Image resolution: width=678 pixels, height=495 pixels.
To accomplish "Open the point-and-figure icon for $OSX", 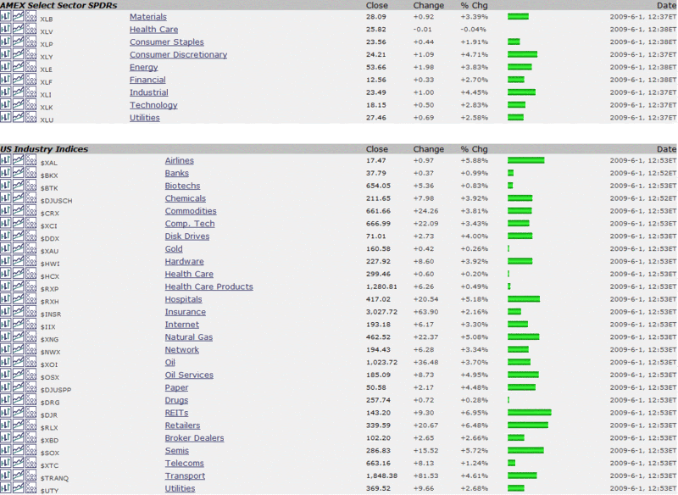I will [31, 374].
